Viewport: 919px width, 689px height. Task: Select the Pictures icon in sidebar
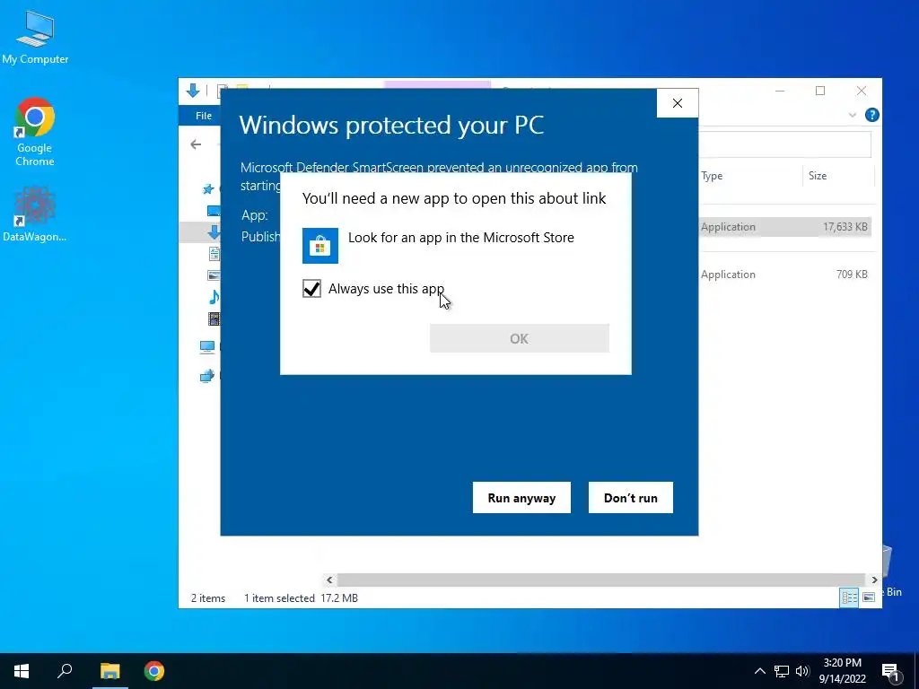click(x=214, y=275)
